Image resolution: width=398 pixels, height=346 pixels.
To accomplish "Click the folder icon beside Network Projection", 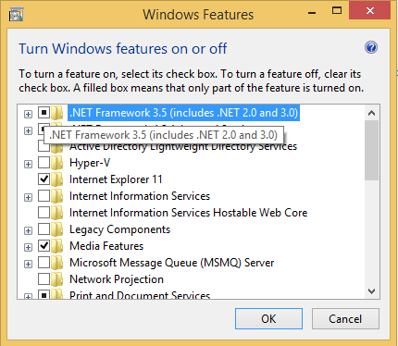I will (57, 279).
